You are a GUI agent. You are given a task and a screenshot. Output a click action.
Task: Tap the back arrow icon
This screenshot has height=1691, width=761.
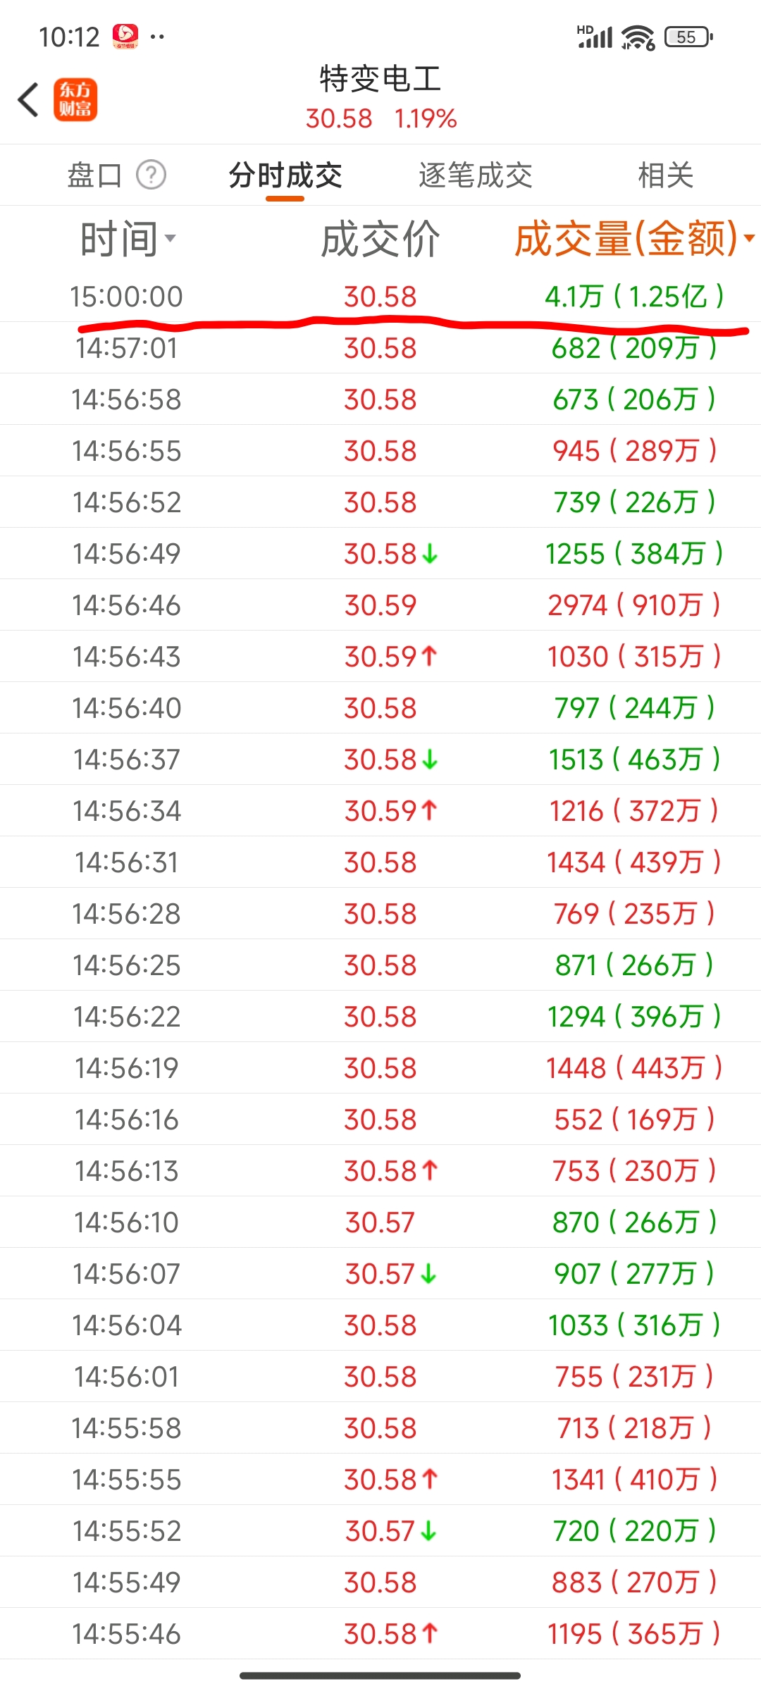[x=28, y=99]
